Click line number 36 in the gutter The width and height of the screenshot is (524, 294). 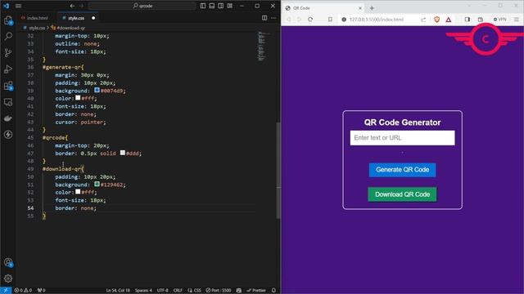pos(30,67)
